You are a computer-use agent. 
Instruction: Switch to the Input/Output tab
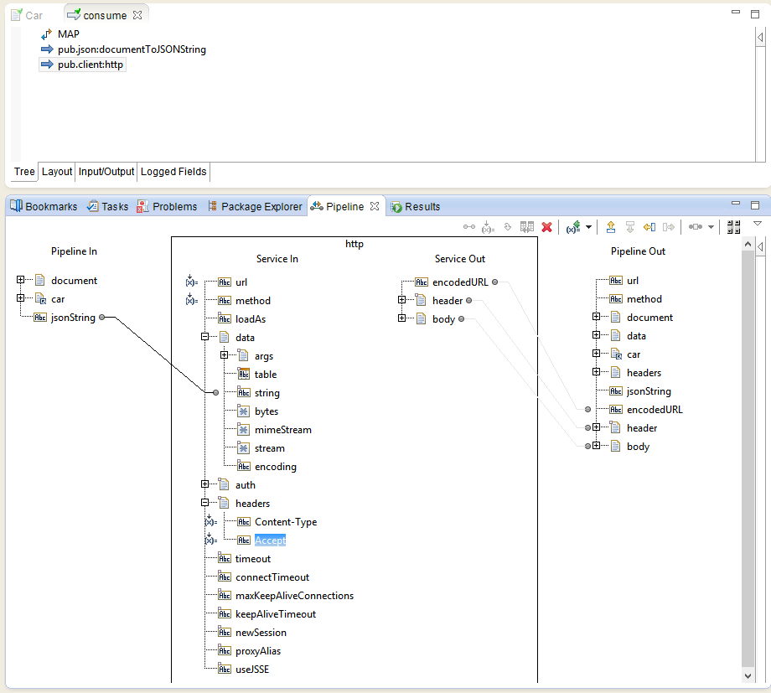[x=106, y=171]
